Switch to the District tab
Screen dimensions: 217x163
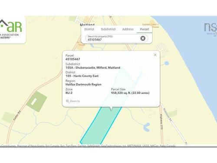tap(89, 29)
